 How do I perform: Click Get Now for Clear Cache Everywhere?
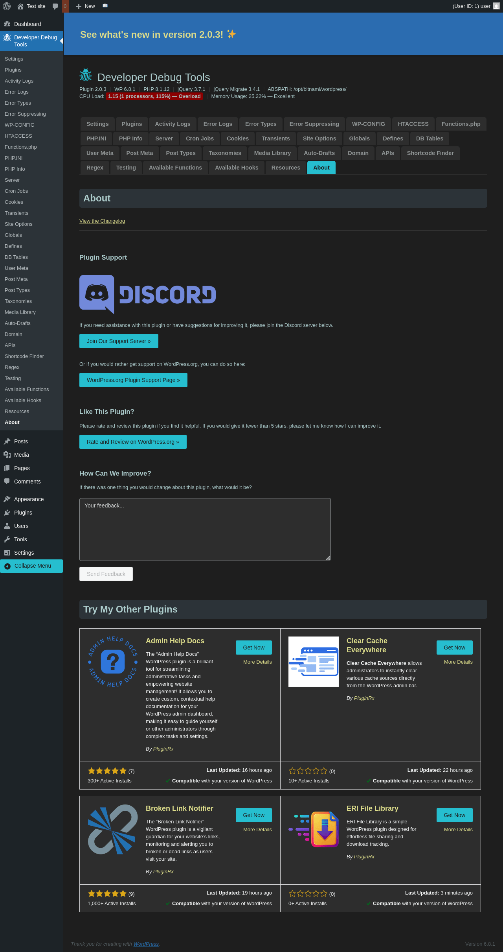[x=455, y=648]
